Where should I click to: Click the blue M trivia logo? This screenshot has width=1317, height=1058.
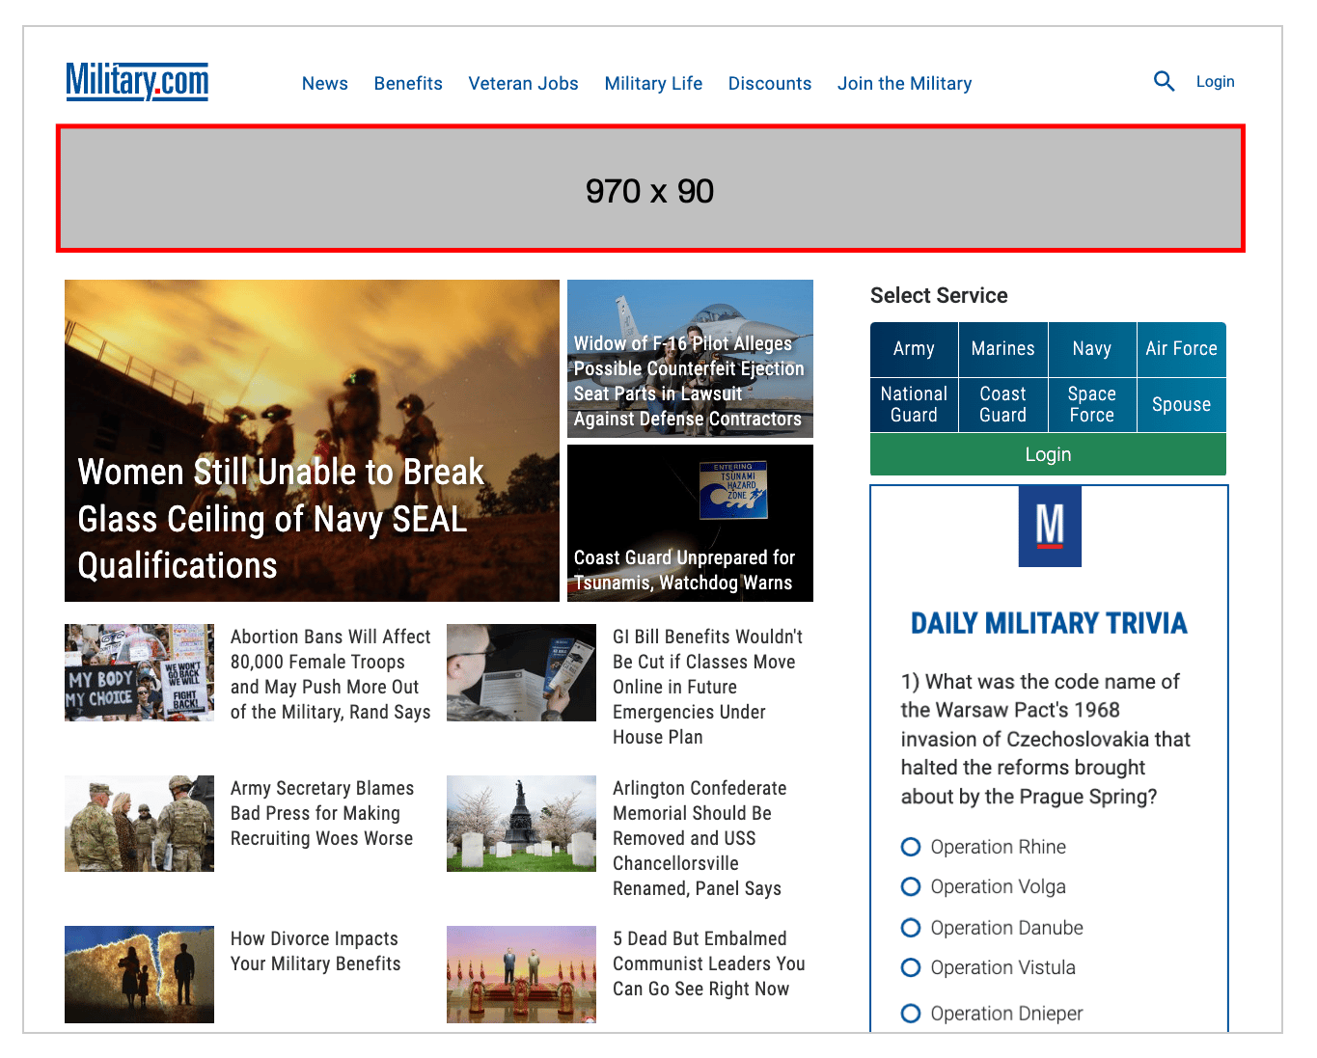(x=1050, y=527)
